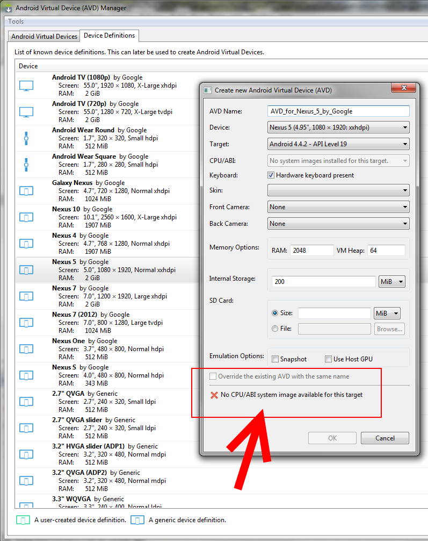Click the SD Card File path field
The width and height of the screenshot is (428, 541).
tap(334, 329)
